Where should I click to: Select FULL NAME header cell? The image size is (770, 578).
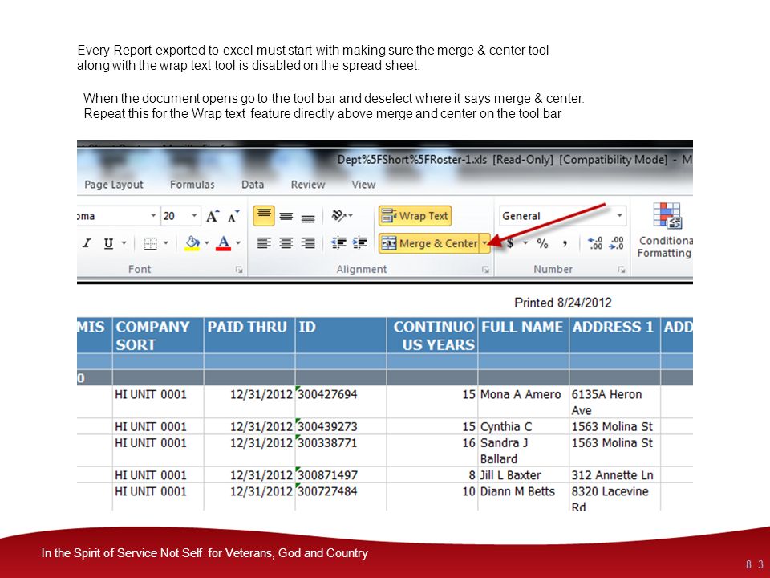click(524, 336)
